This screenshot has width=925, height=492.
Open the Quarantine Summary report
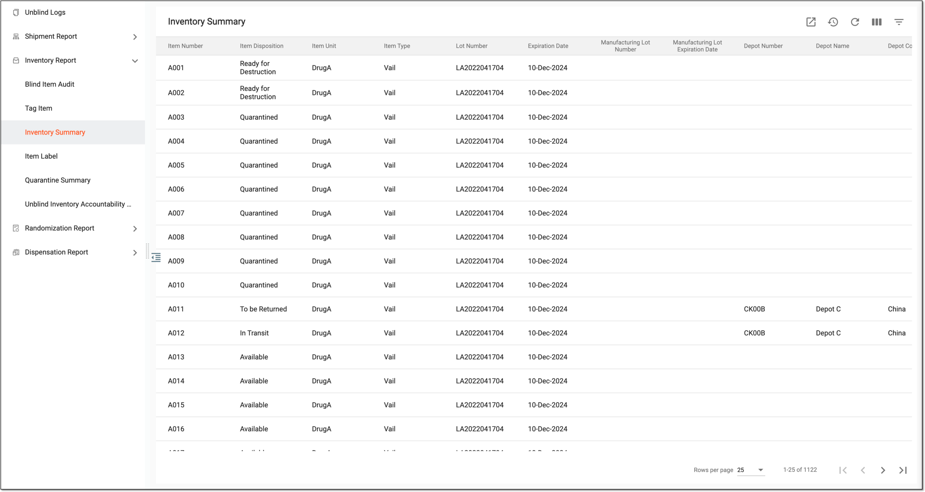58,180
